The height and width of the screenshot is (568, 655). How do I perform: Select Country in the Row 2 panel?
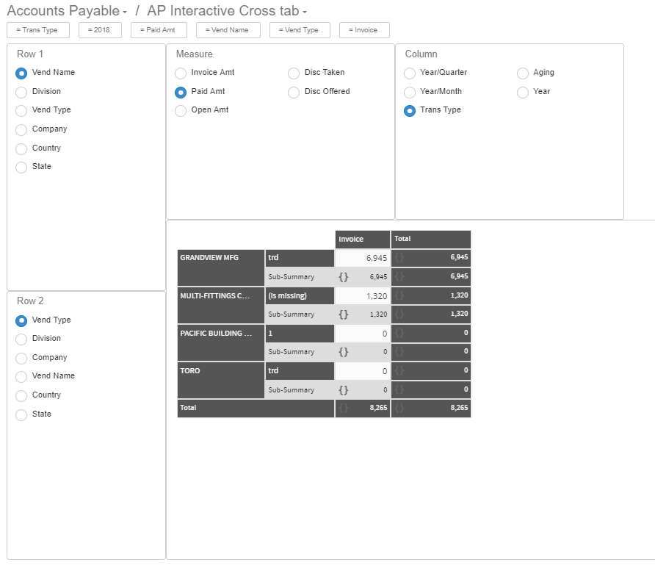coord(21,395)
